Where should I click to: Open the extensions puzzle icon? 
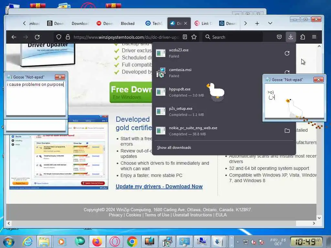[x=303, y=37]
